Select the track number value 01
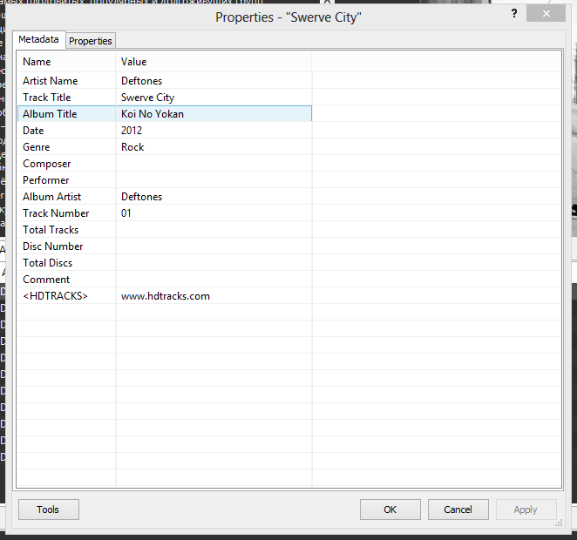 coord(126,213)
